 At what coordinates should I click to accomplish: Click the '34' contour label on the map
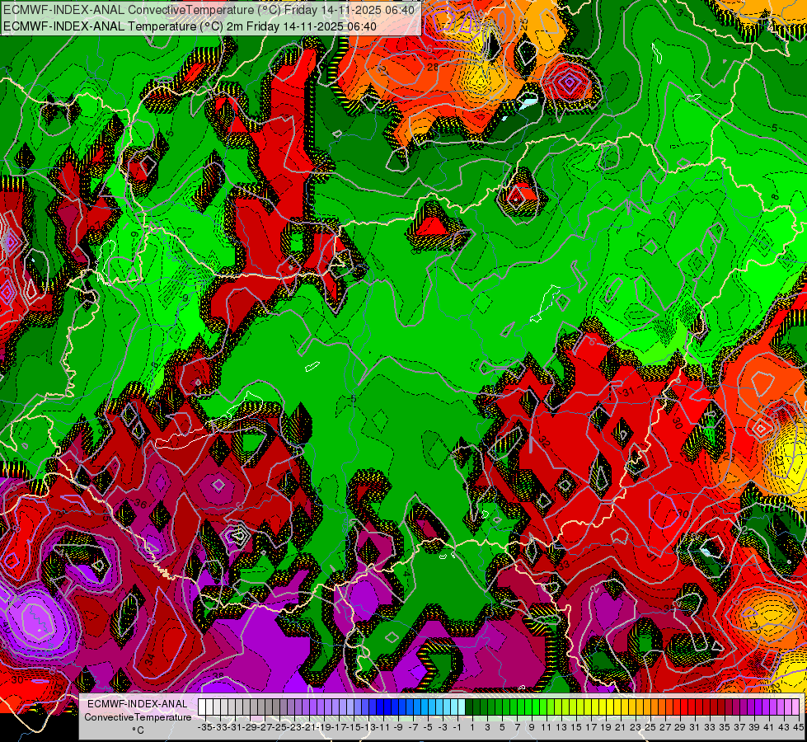click(x=149, y=660)
